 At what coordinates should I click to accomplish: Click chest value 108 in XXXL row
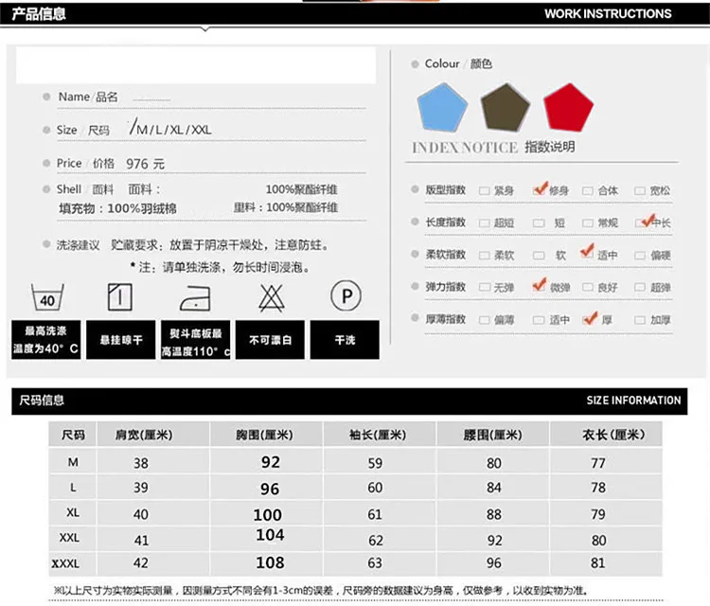tap(271, 562)
